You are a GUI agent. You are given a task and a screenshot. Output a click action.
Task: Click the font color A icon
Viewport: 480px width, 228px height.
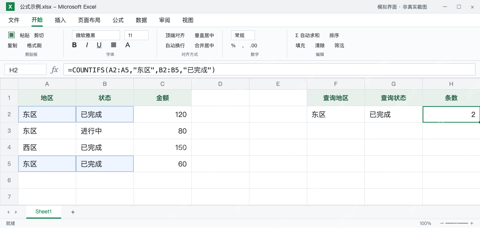click(x=127, y=45)
